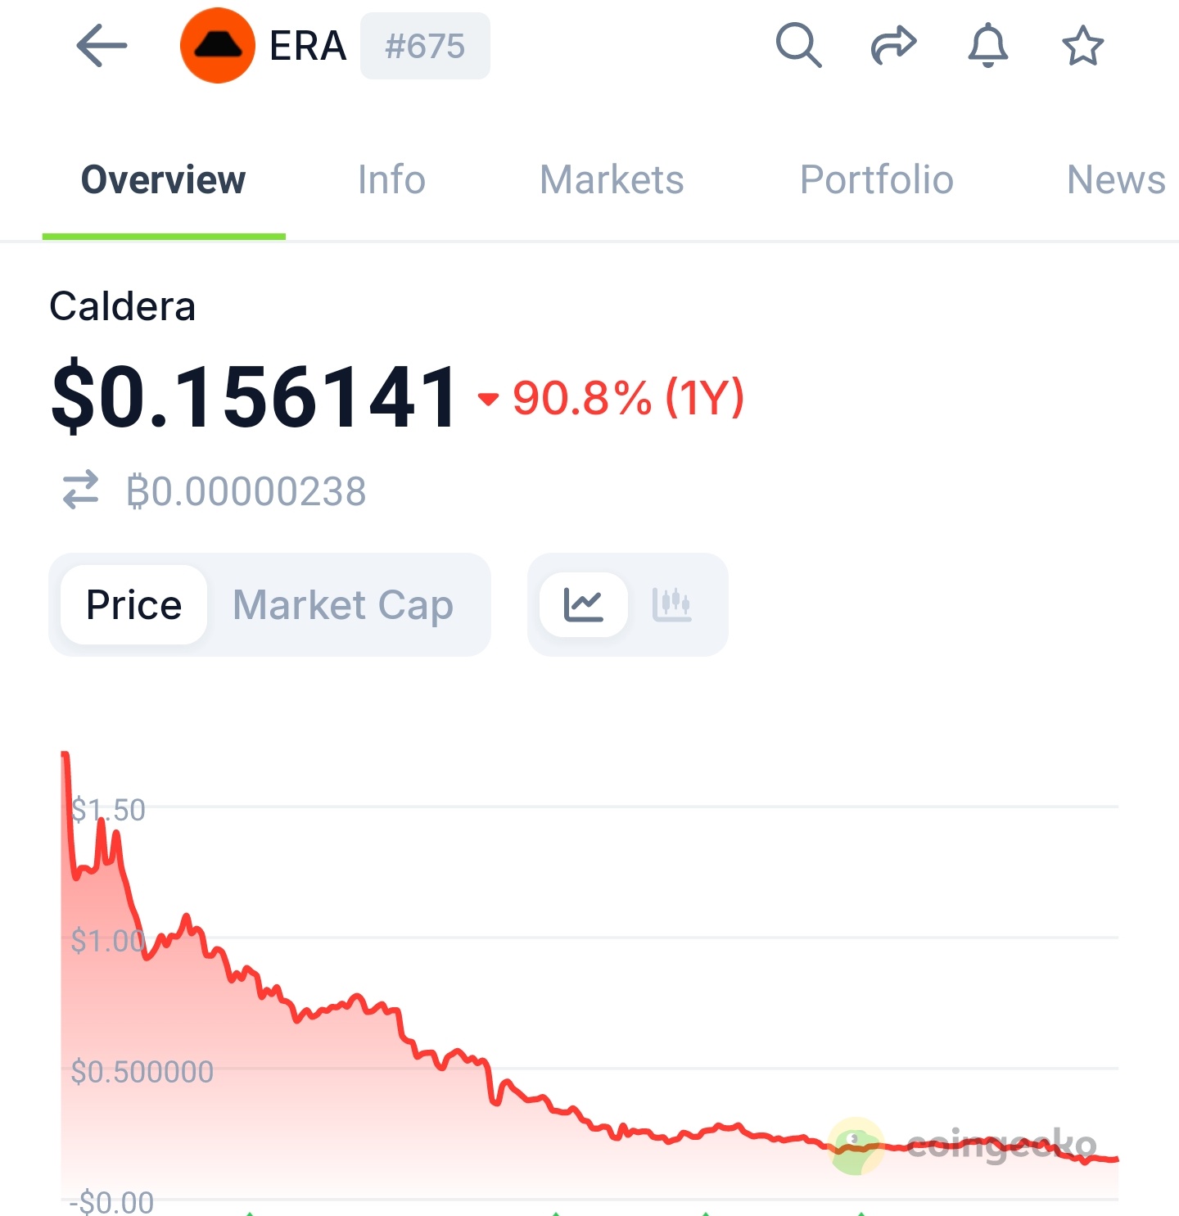Image resolution: width=1179 pixels, height=1216 pixels.
Task: Select the Price chart toggle
Action: (134, 605)
